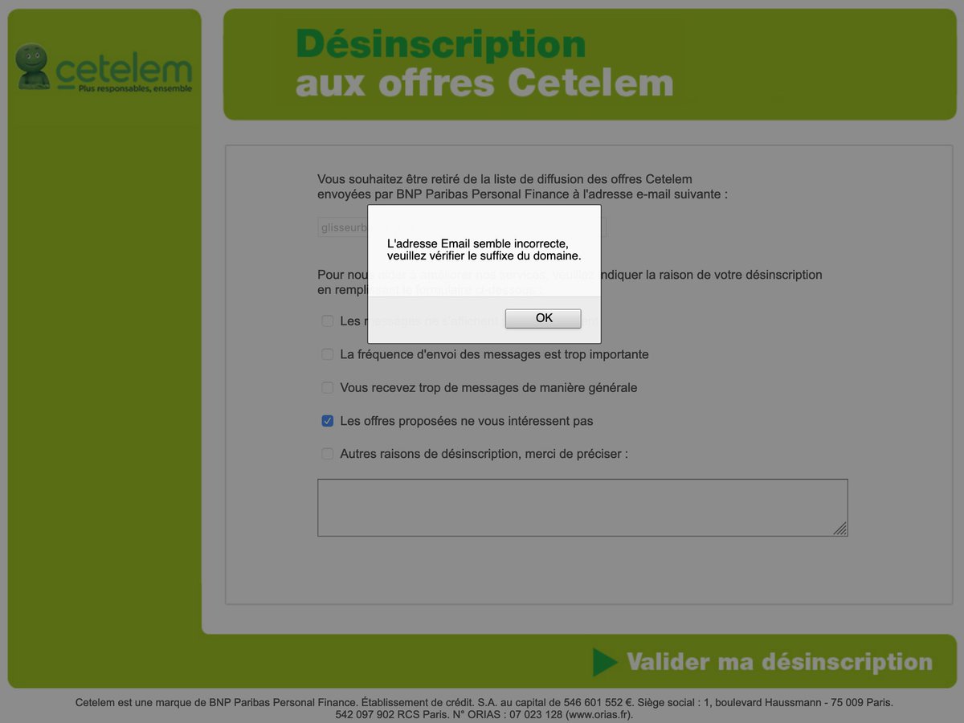964x723 pixels.
Task: Tick 'La fréquence d'envoi' checkbox
Action: pos(328,354)
